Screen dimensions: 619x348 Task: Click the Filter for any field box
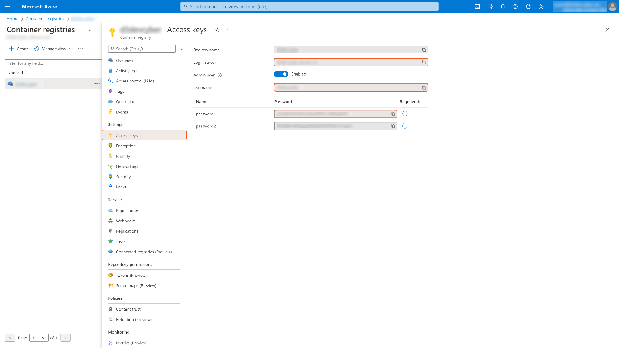tap(53, 63)
